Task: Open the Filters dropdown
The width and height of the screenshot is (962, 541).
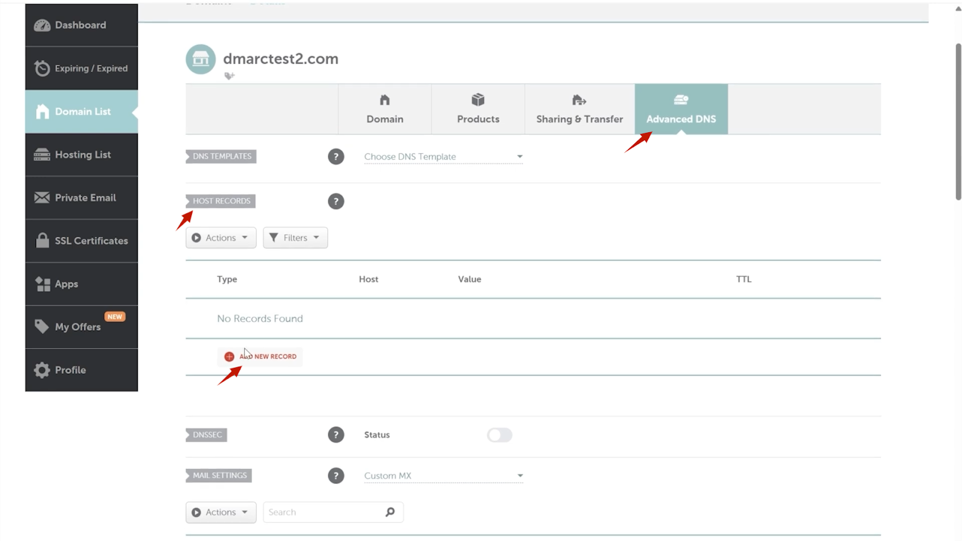Action: [x=295, y=238]
